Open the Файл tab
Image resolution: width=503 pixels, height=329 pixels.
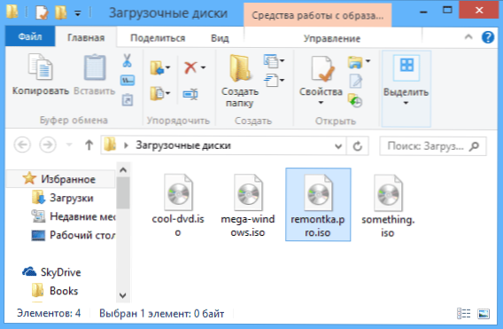coord(30,36)
